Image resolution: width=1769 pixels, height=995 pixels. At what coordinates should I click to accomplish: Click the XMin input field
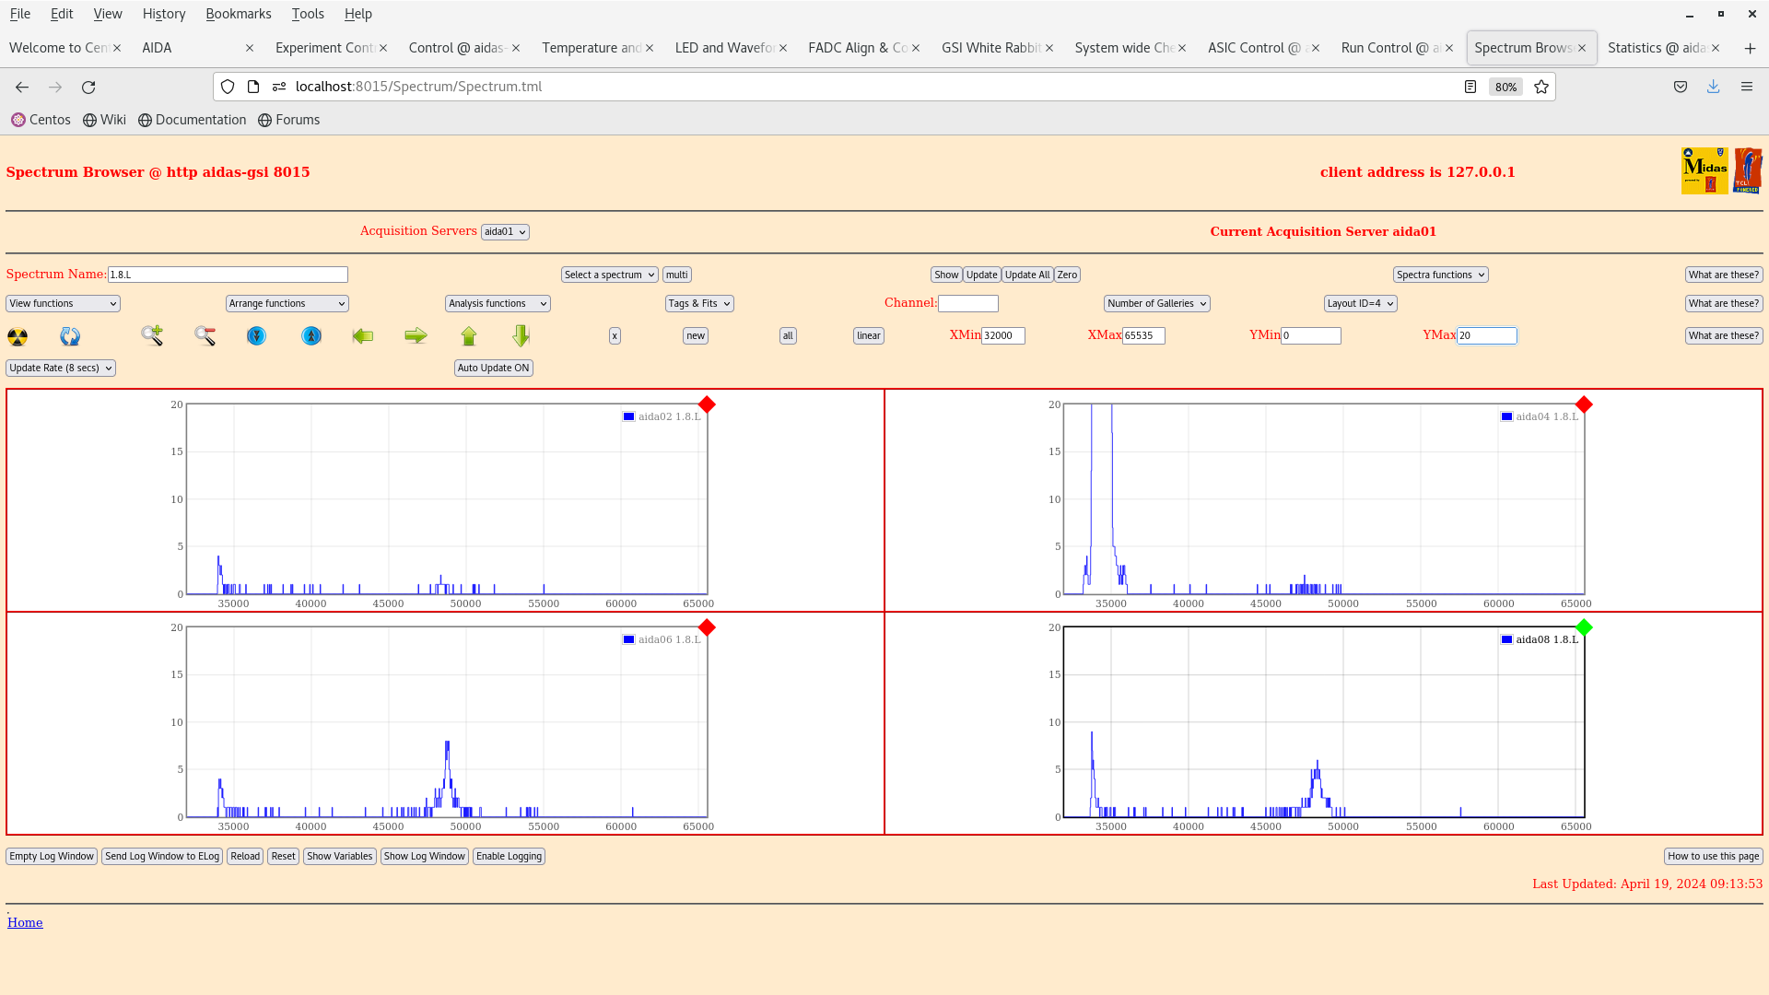click(1003, 335)
